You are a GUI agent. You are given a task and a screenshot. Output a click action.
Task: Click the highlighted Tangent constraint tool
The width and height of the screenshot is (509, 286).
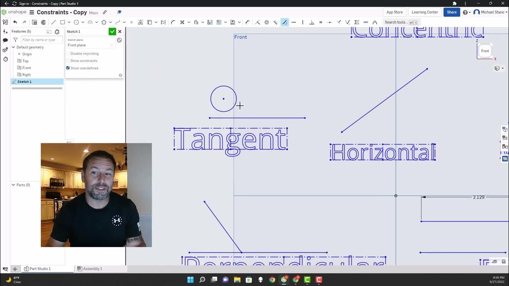click(285, 22)
